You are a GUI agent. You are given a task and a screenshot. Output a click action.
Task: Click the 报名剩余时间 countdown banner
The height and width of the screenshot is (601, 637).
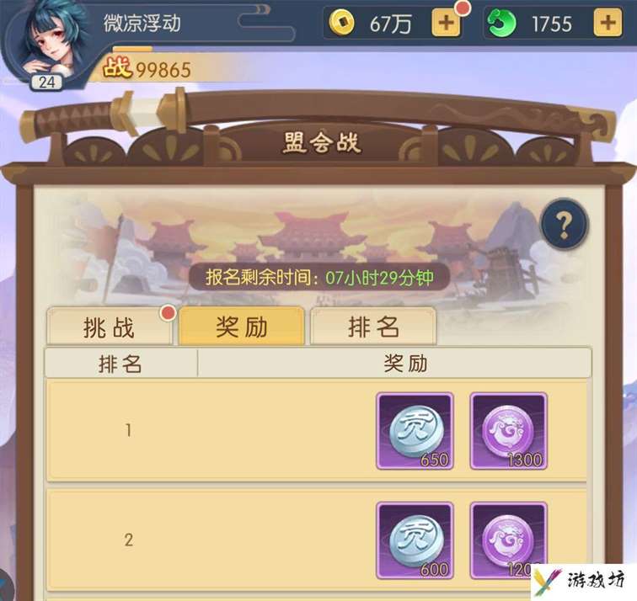[319, 278]
